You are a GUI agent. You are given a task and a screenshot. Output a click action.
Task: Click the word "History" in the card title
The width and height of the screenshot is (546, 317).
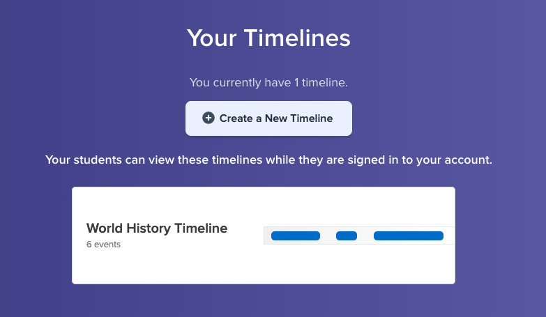click(x=149, y=229)
